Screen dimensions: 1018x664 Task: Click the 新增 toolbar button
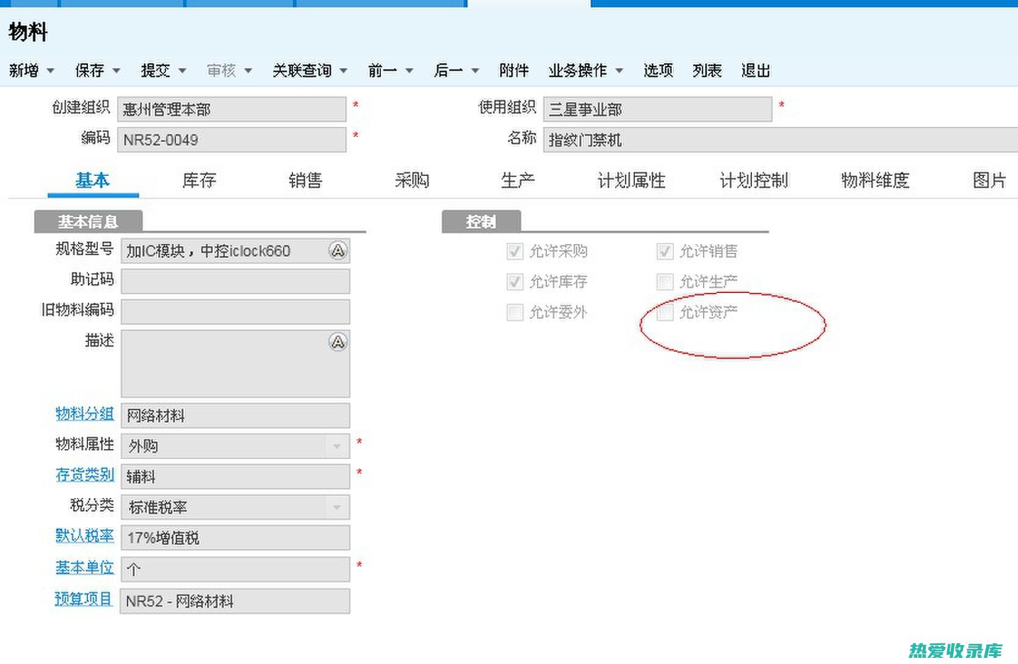pos(24,71)
